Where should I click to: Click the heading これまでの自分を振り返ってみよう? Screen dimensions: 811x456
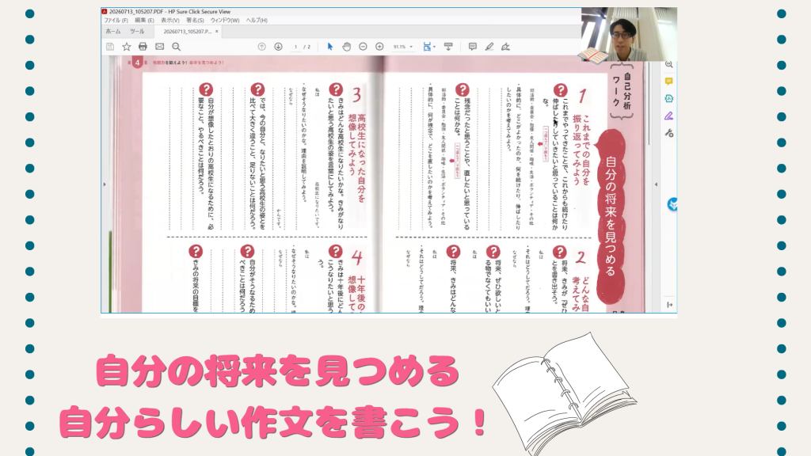[581, 150]
